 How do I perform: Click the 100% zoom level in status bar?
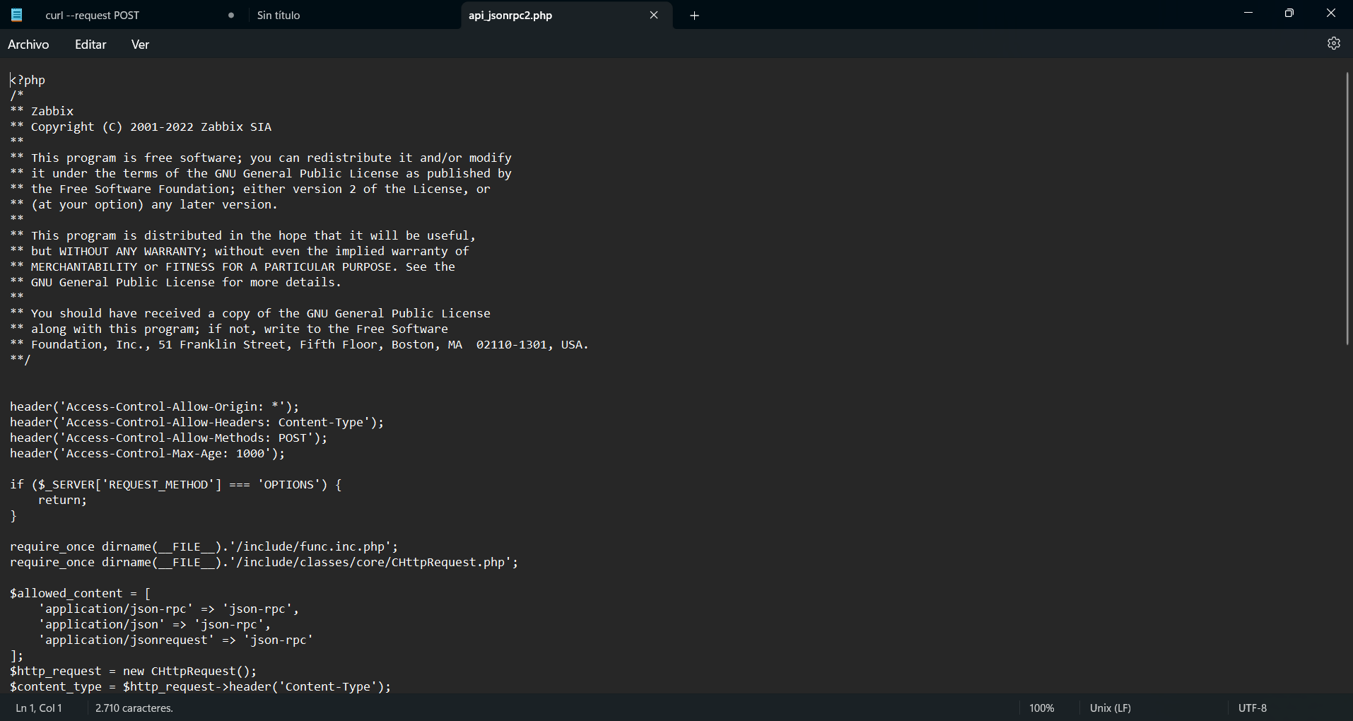(1041, 708)
